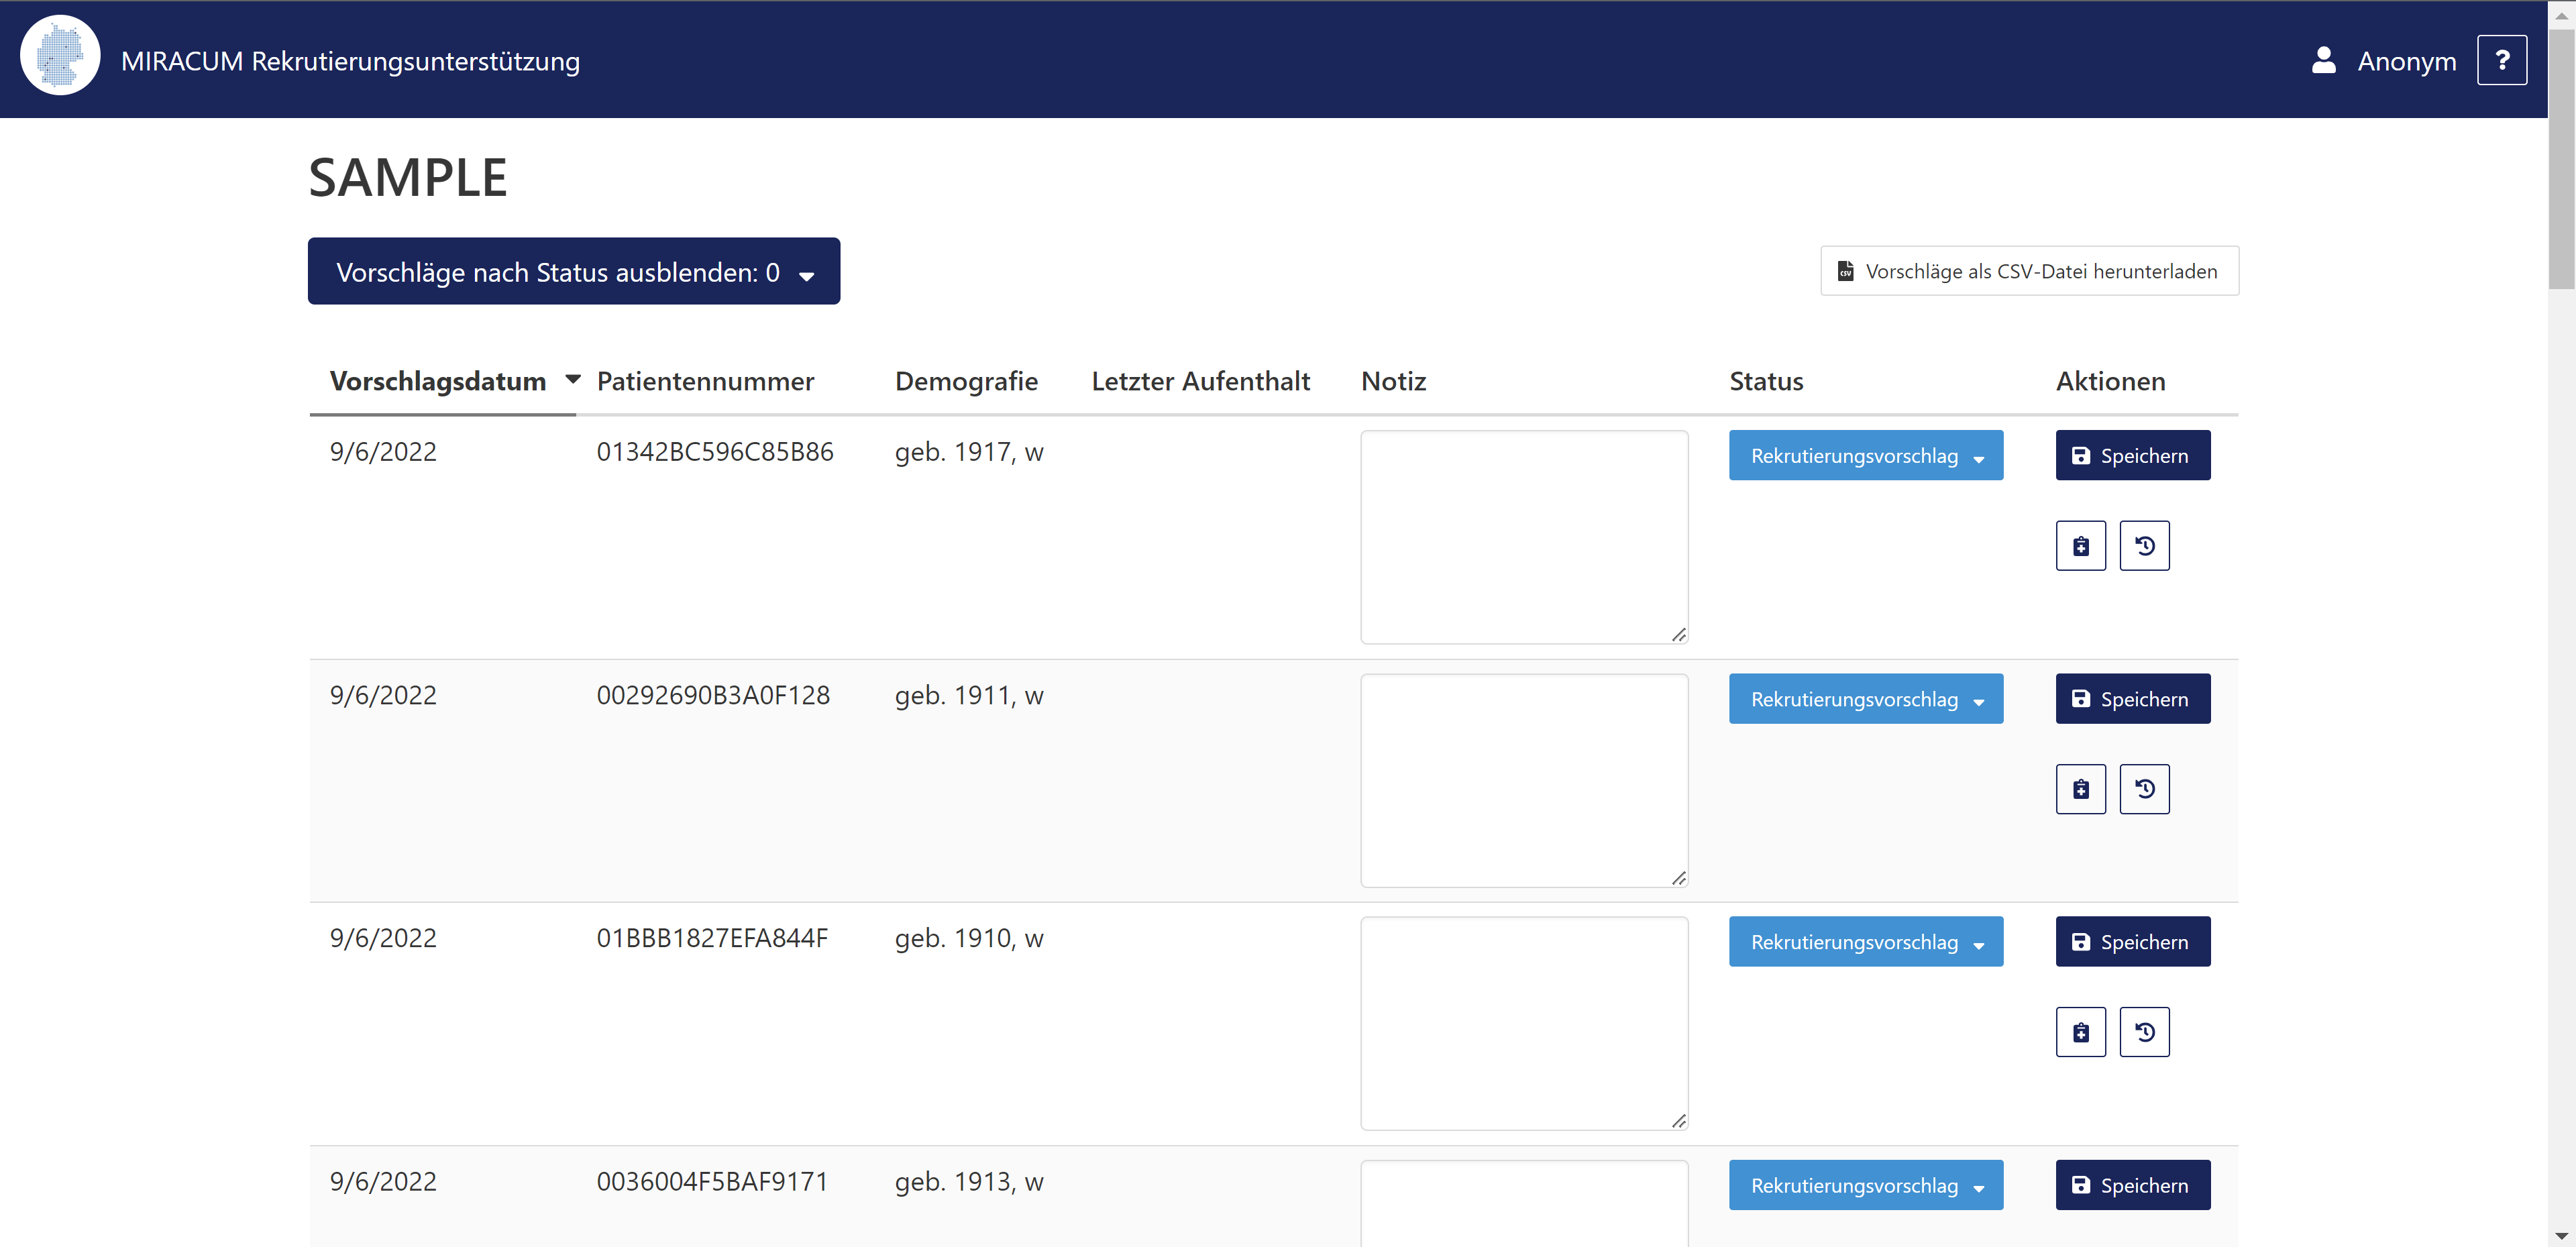
Task: Click sort arrow beside Vorschlagsdatum header
Action: [573, 379]
